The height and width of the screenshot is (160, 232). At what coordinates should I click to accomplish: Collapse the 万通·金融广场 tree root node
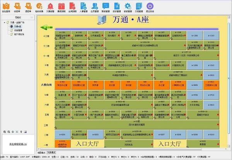tap(4, 22)
